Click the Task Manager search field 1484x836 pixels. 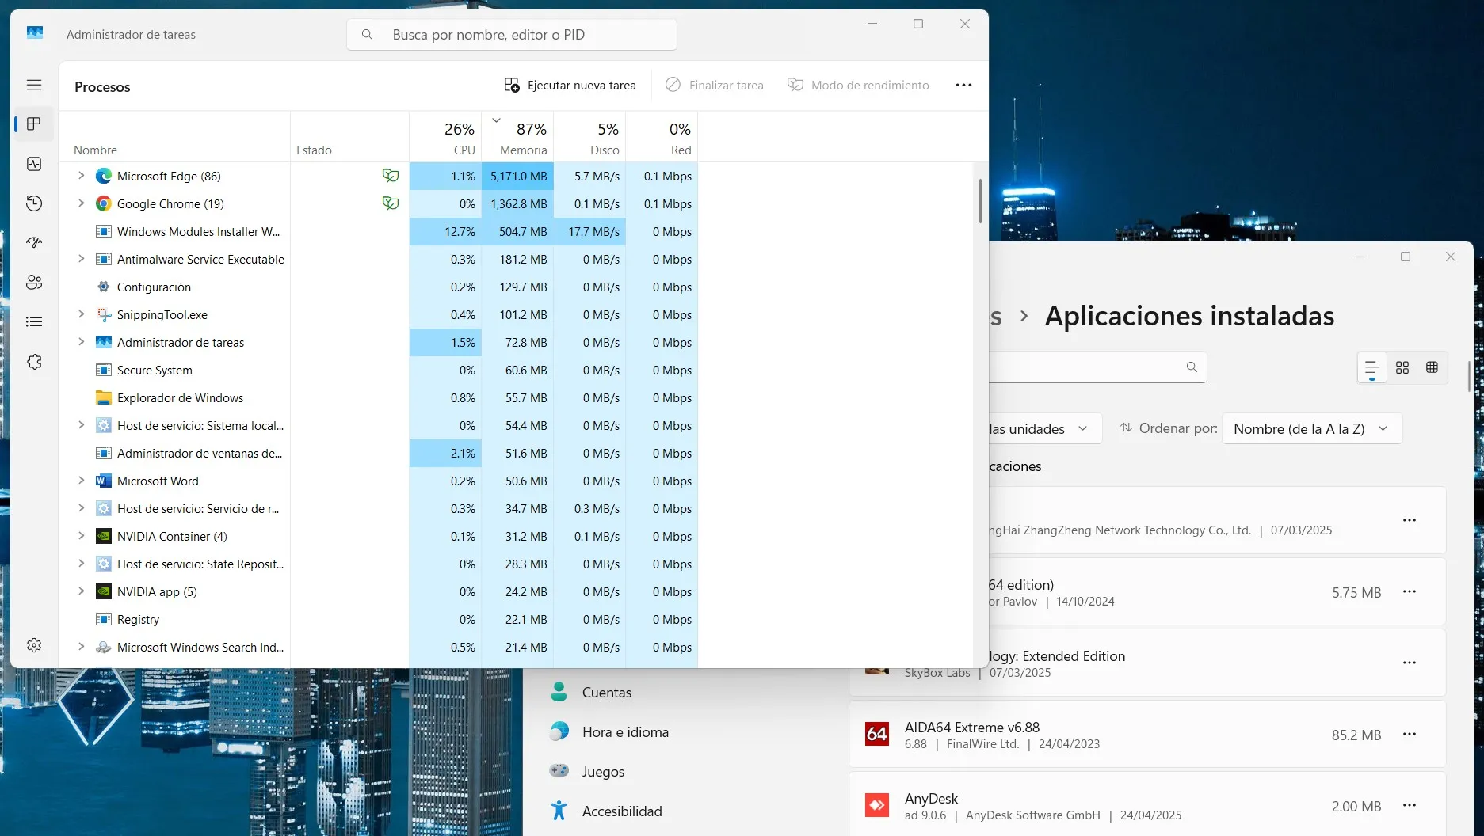(512, 35)
